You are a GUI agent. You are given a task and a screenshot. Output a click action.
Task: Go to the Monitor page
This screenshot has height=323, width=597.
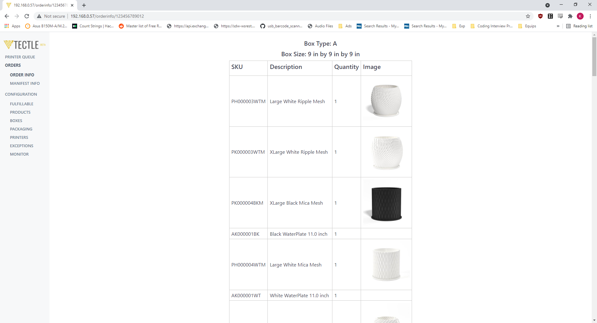(19, 154)
